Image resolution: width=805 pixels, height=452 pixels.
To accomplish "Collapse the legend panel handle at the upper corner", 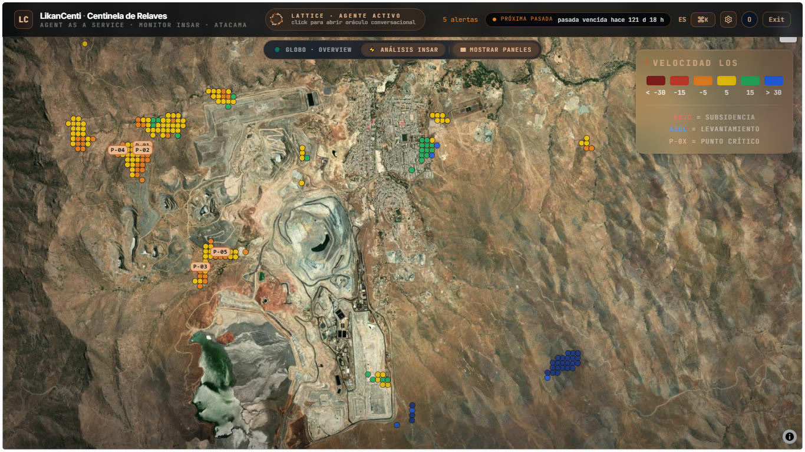I will tap(788, 39).
